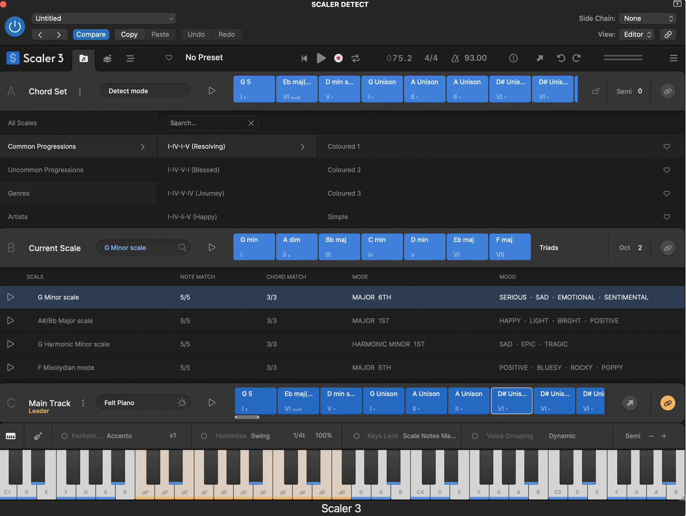Enable Keys Lock Scale Notes mapping

(x=356, y=436)
